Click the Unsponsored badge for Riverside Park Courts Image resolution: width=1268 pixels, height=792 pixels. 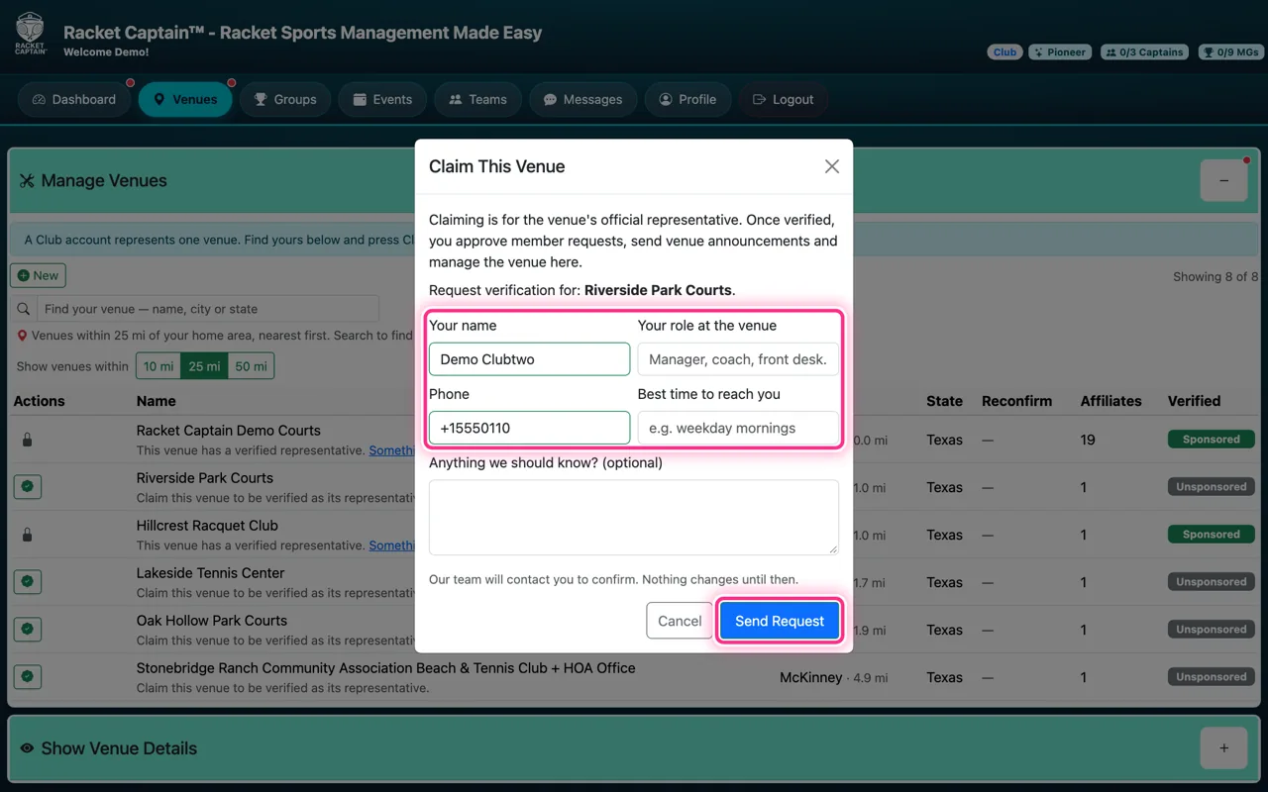coord(1211,487)
